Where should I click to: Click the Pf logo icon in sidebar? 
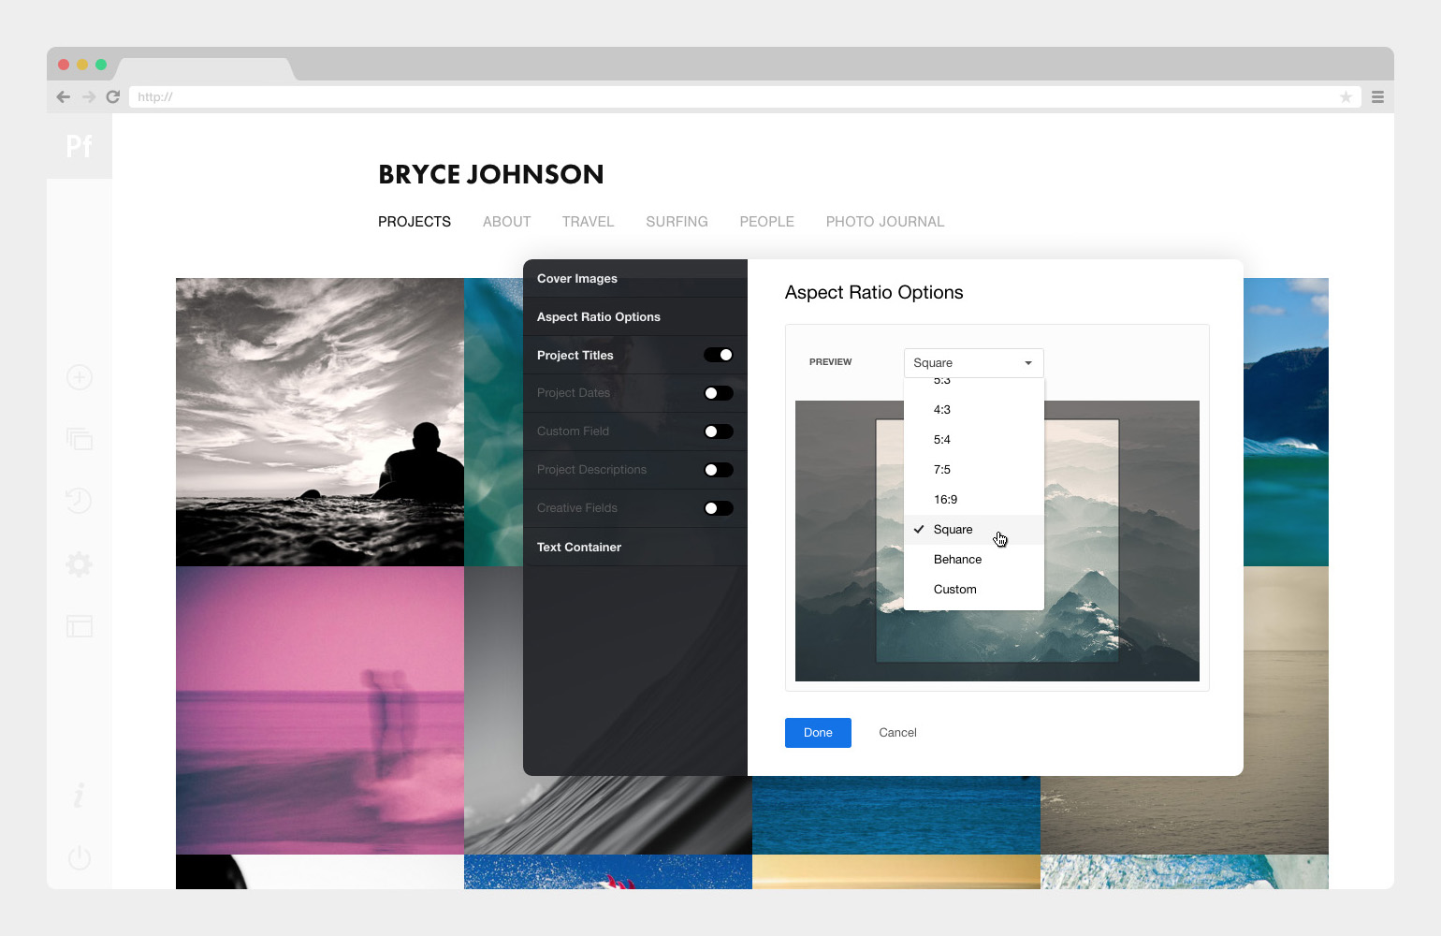pos(79,146)
